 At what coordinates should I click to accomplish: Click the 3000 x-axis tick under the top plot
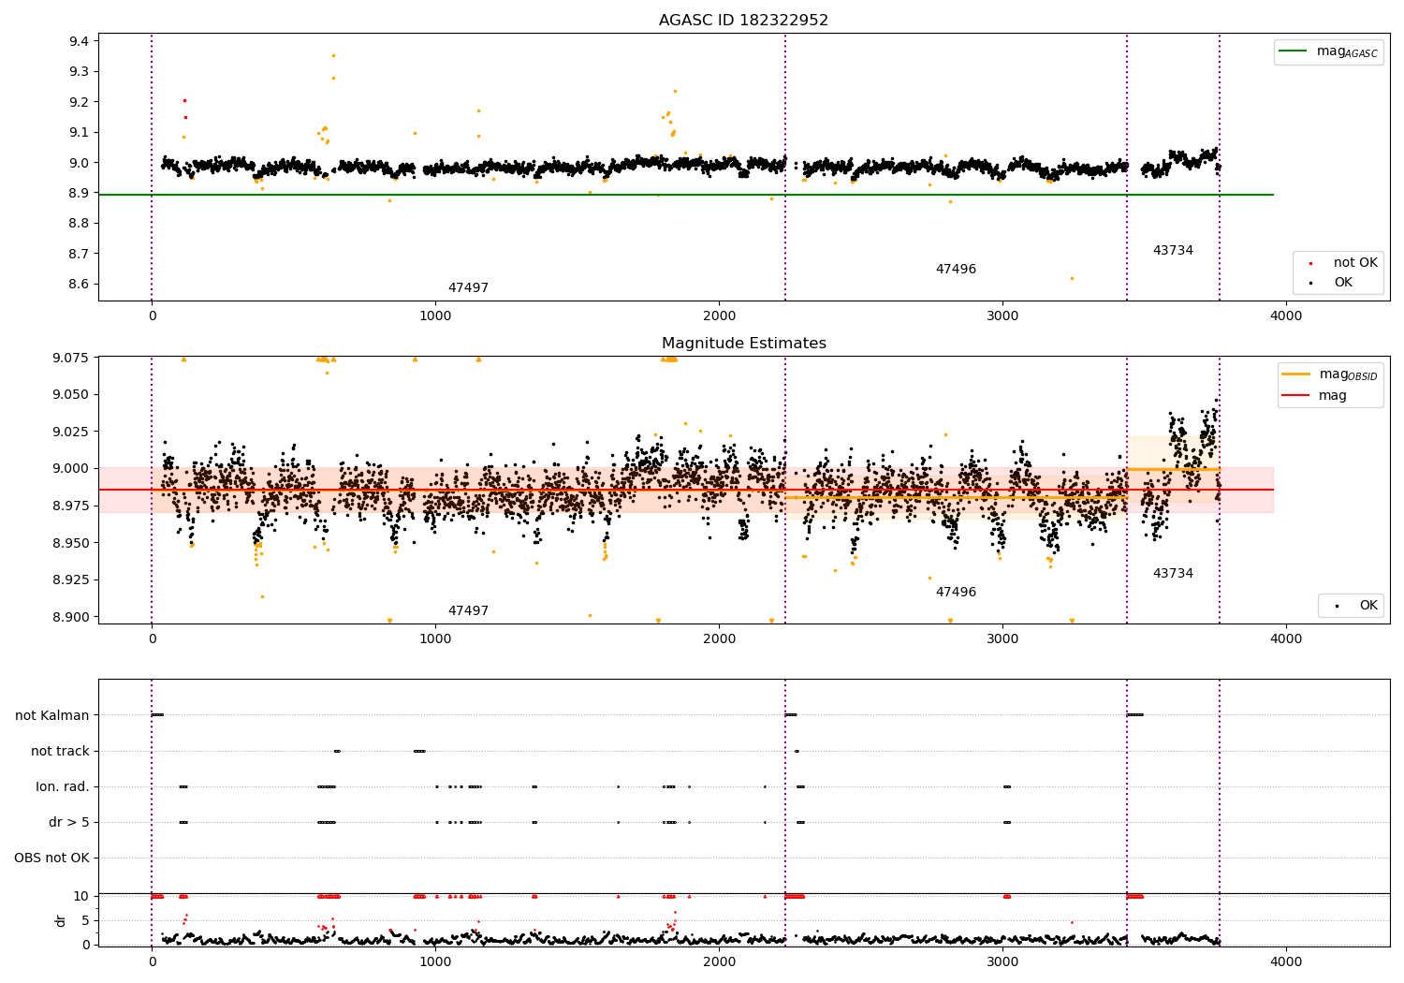pyautogui.click(x=1002, y=316)
